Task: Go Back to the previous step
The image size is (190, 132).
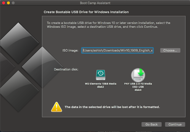Action: pyautogui.click(x=151, y=124)
